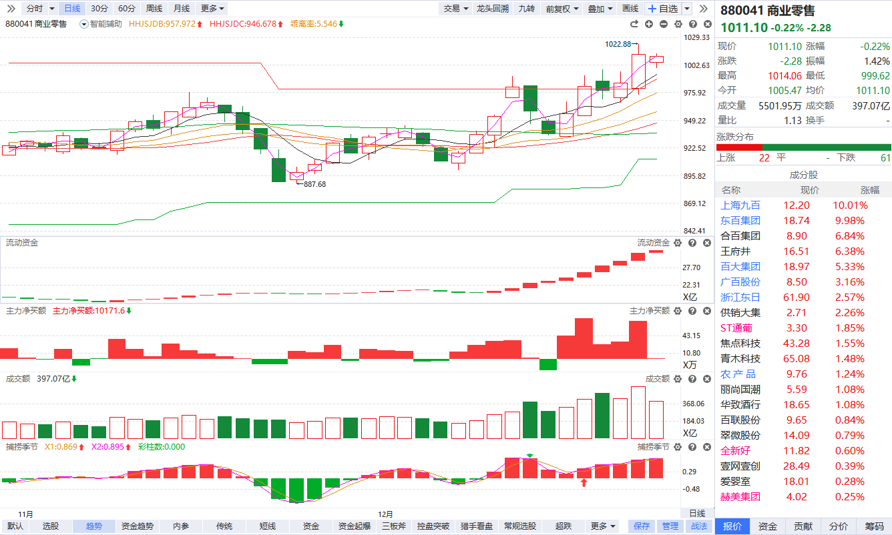
Task: Click the zoom-in plus icon on main chart
Action: 649,24
